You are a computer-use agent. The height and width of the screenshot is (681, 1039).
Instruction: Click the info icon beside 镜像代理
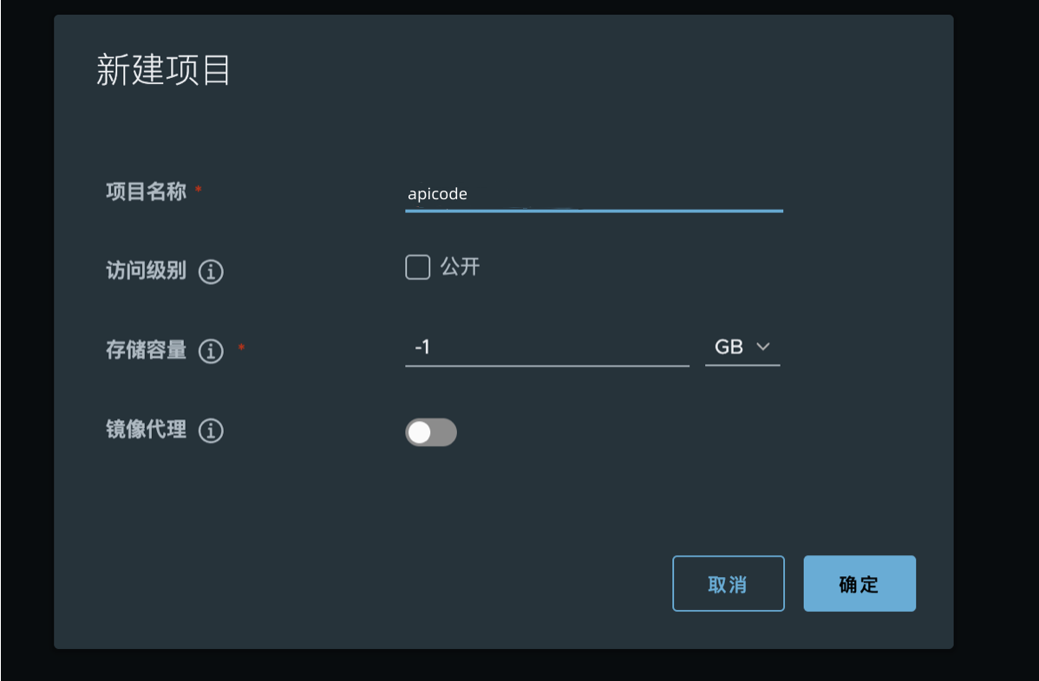[211, 431]
